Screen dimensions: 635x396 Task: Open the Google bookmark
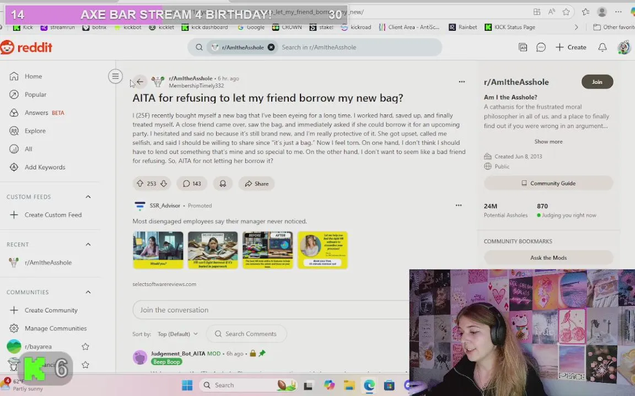click(x=251, y=27)
